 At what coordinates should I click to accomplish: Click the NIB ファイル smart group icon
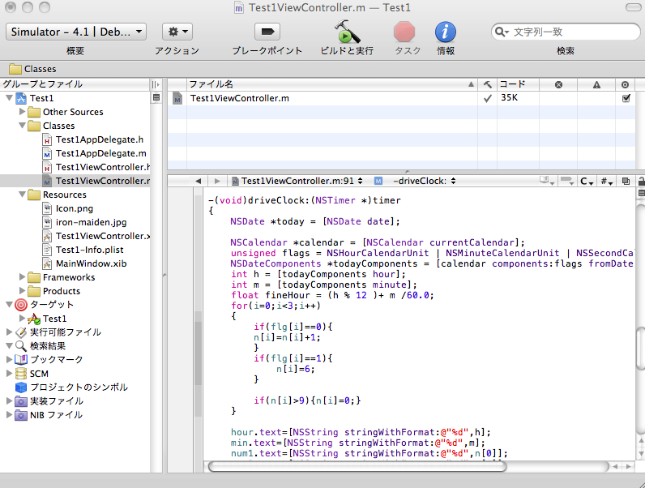[x=21, y=415]
